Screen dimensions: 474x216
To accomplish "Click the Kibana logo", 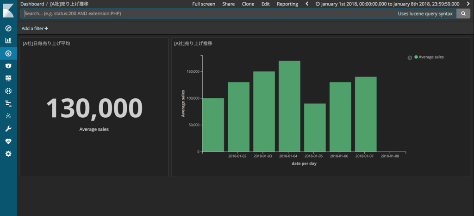I will tap(8, 10).
